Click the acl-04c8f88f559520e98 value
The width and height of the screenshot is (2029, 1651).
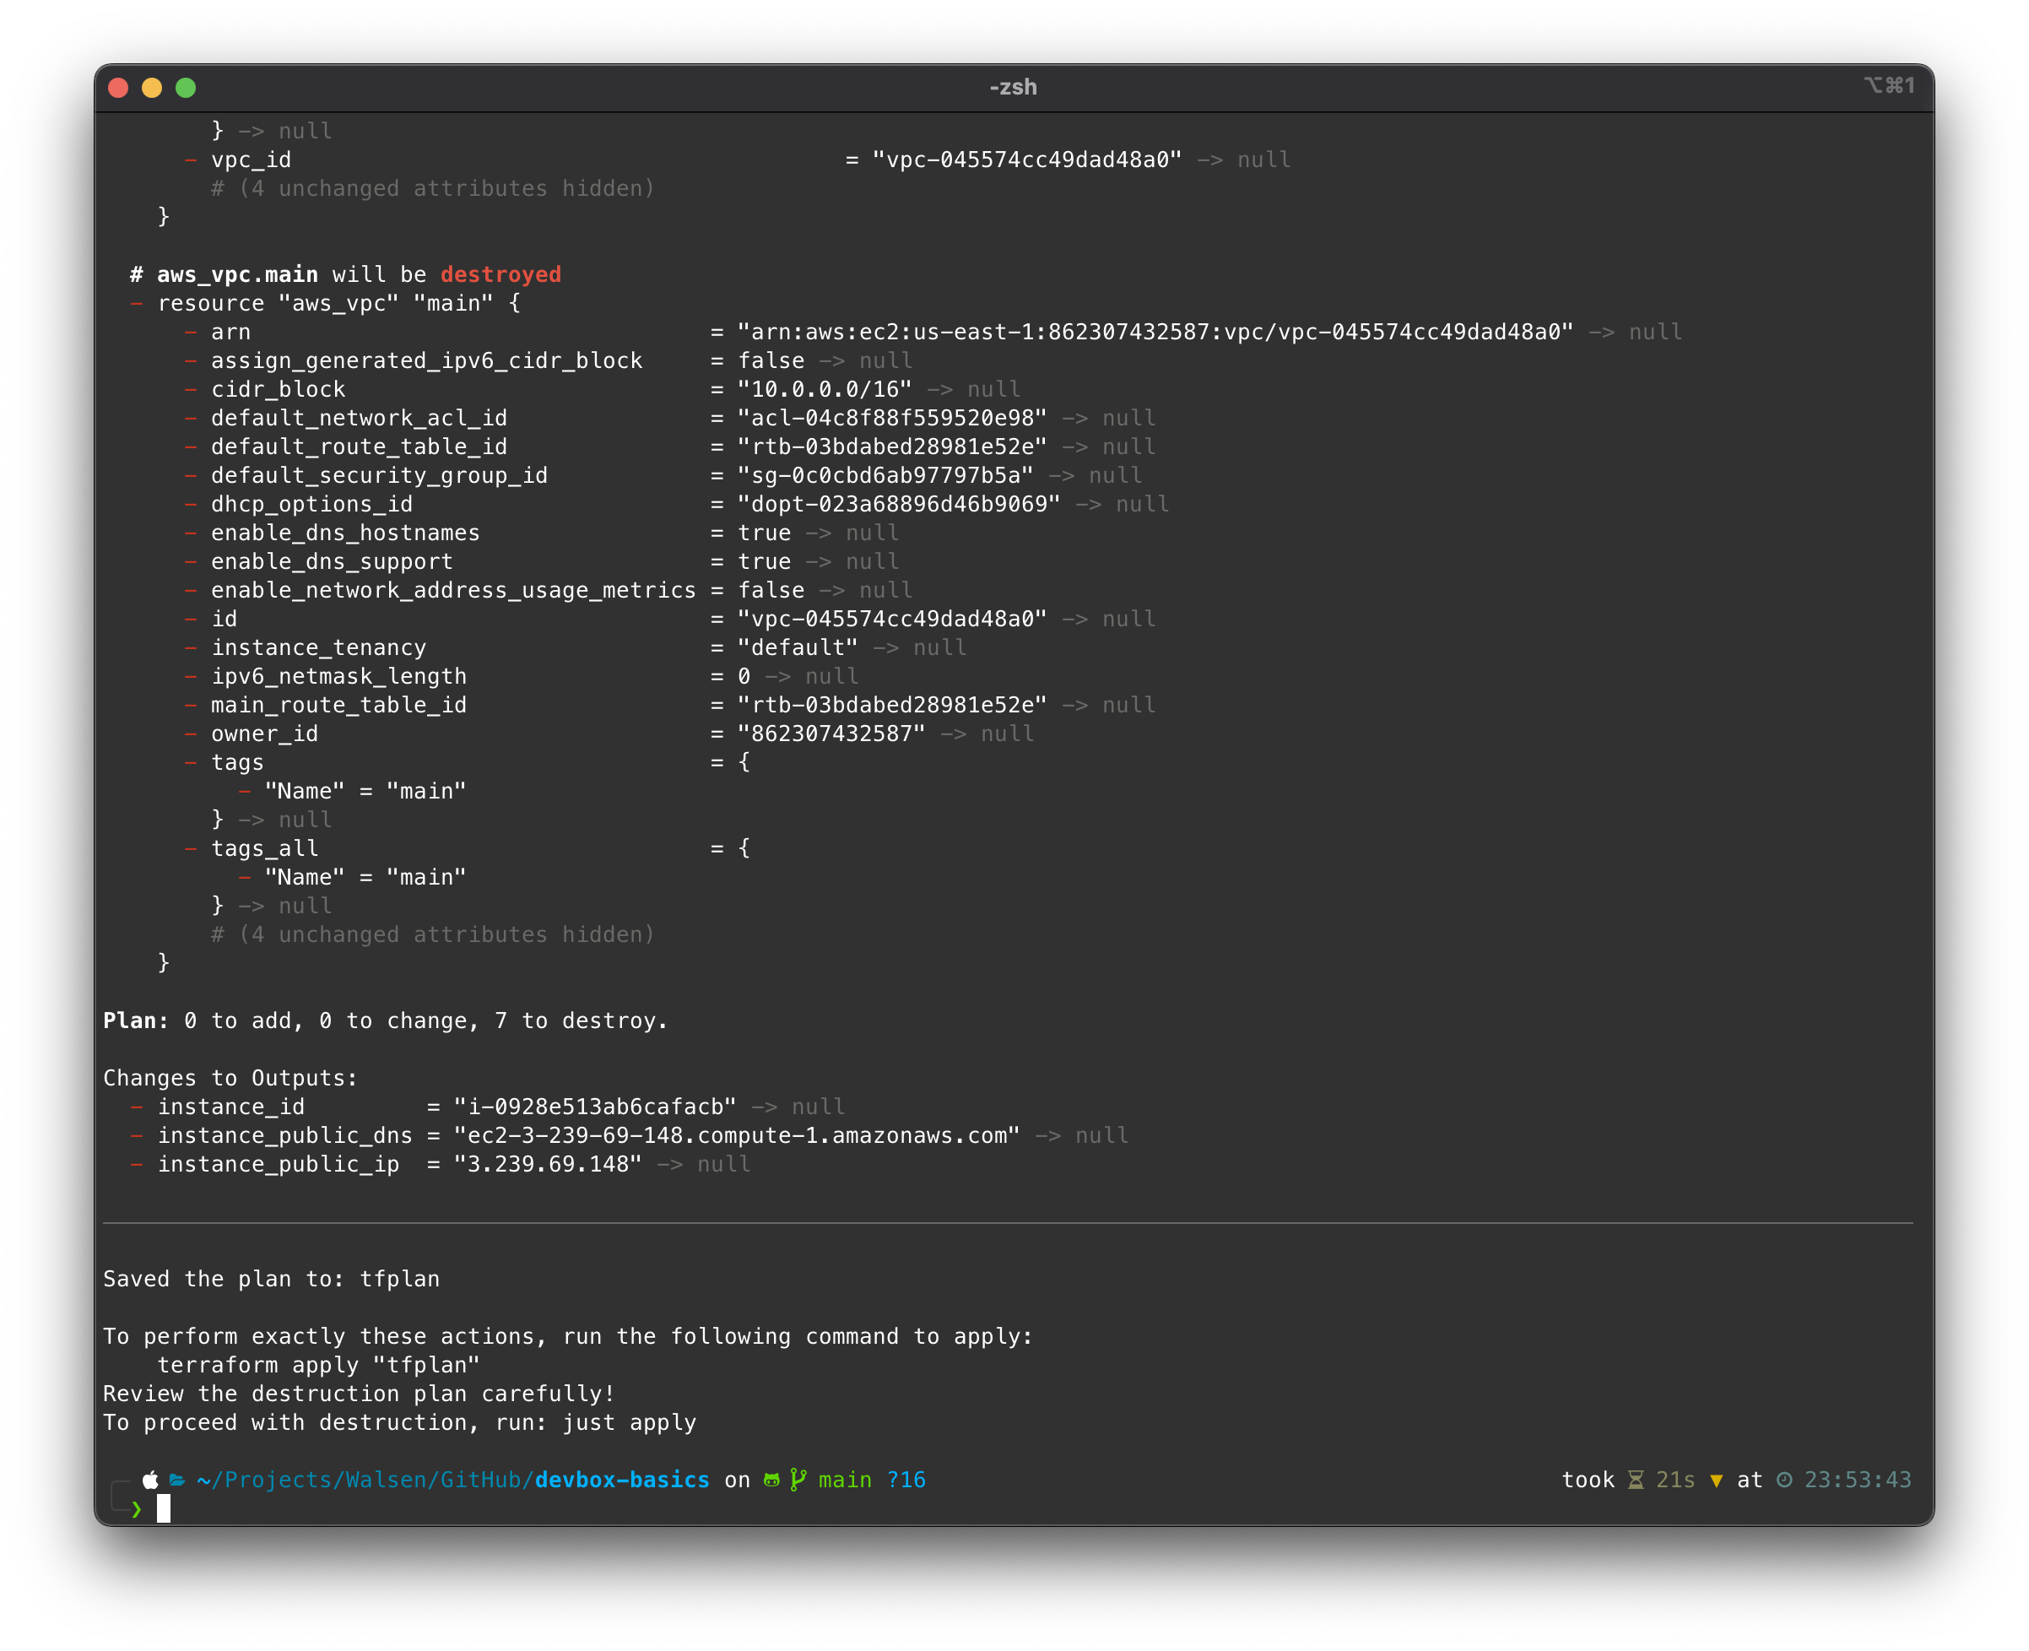892,418
